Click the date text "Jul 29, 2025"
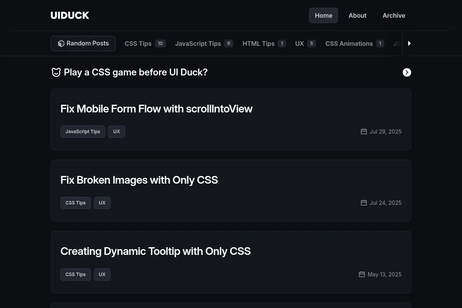 click(x=385, y=132)
